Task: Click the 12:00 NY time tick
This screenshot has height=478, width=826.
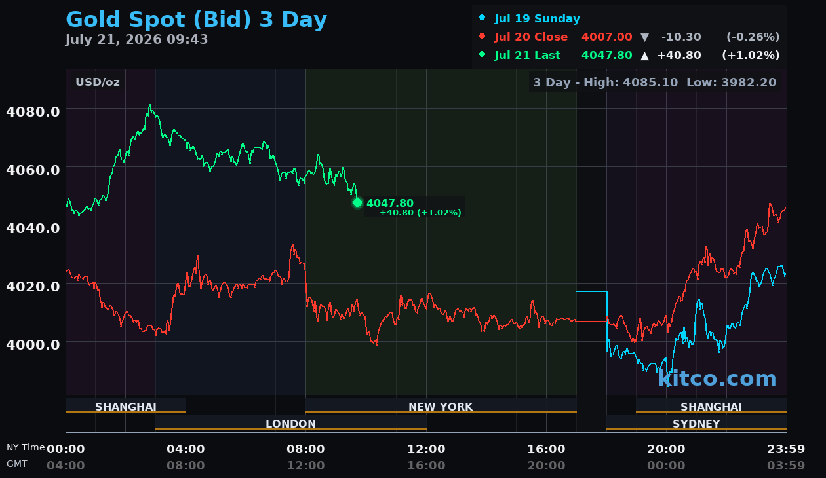Action: click(426, 449)
